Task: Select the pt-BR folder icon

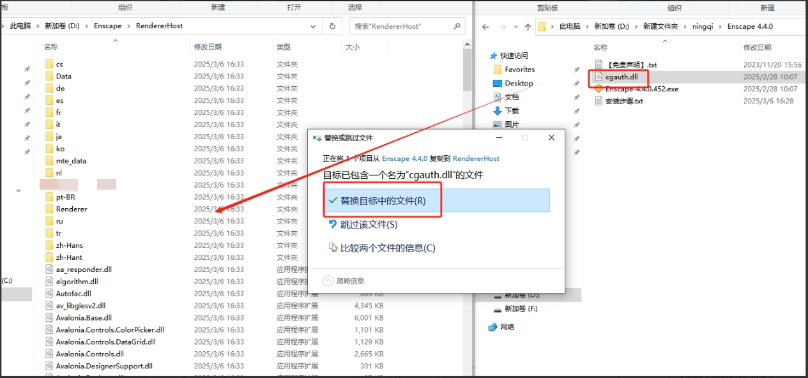Action: [x=49, y=197]
